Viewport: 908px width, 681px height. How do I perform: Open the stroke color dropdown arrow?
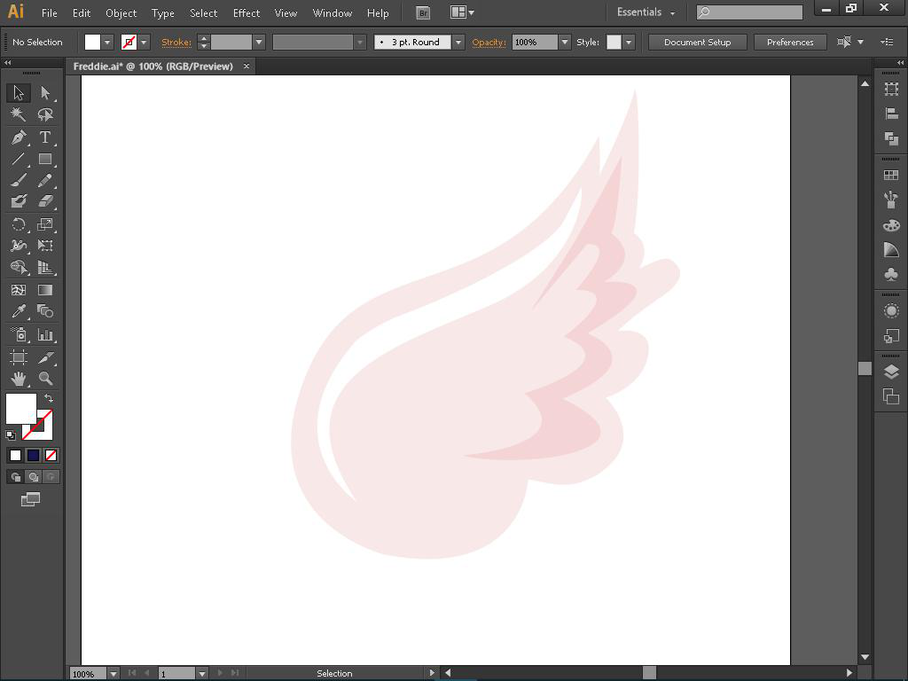[x=144, y=43]
